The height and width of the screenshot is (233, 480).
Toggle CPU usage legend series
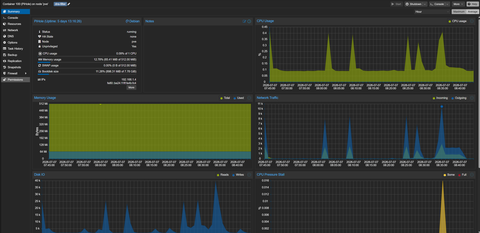pos(458,21)
